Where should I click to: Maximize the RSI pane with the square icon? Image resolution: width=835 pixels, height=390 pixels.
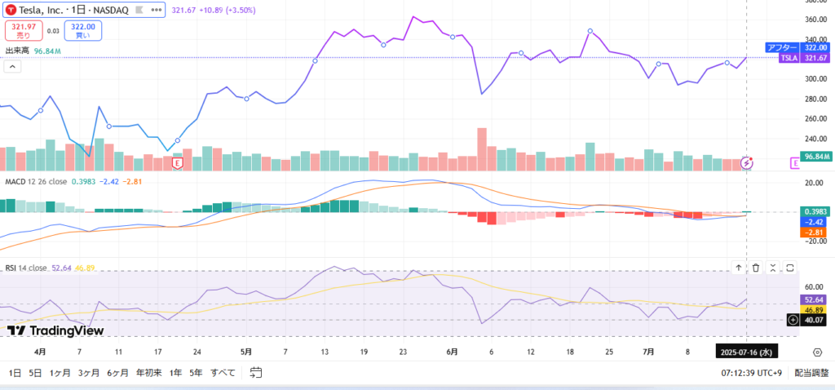pyautogui.click(x=790, y=268)
